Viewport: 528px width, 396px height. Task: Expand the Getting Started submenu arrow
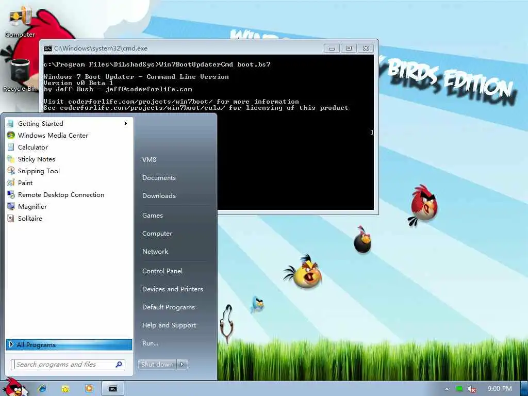[126, 124]
